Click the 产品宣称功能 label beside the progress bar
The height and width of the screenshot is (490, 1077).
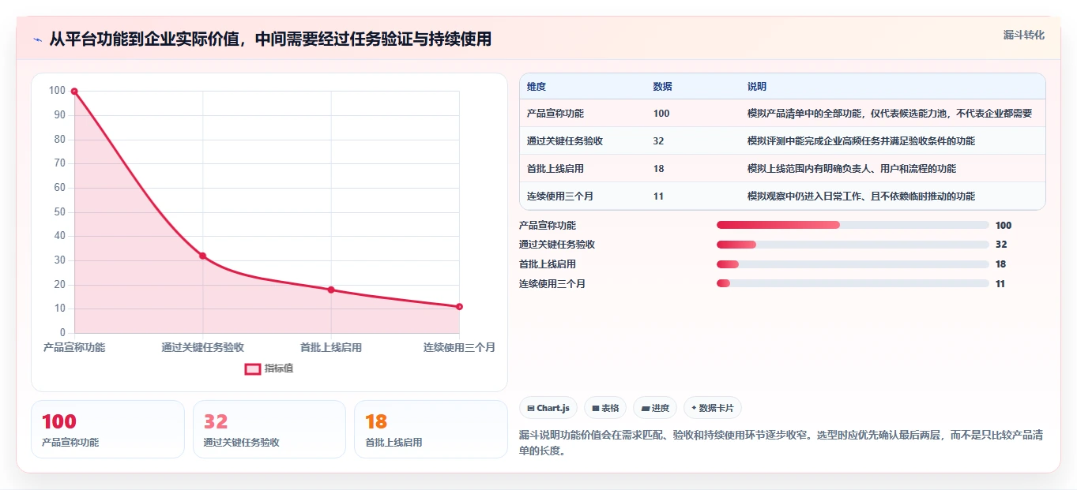point(548,226)
